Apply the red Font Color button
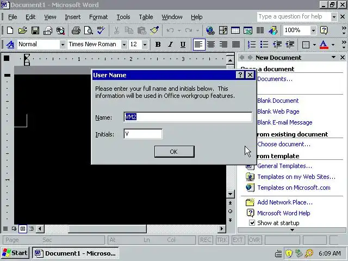Viewport: 348px width, 261px height. (x=324, y=45)
